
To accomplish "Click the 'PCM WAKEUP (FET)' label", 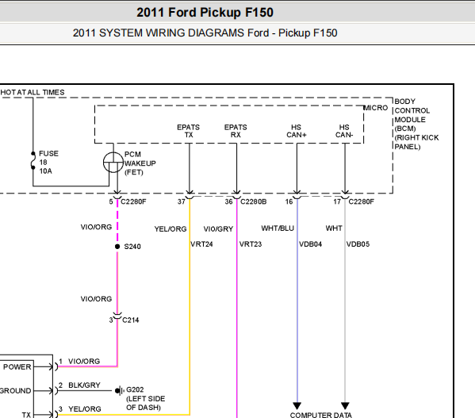I will point(140,163).
